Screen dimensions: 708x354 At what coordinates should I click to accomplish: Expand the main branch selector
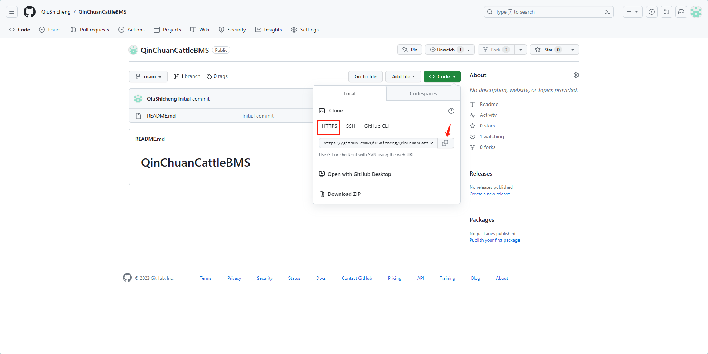[x=148, y=76]
